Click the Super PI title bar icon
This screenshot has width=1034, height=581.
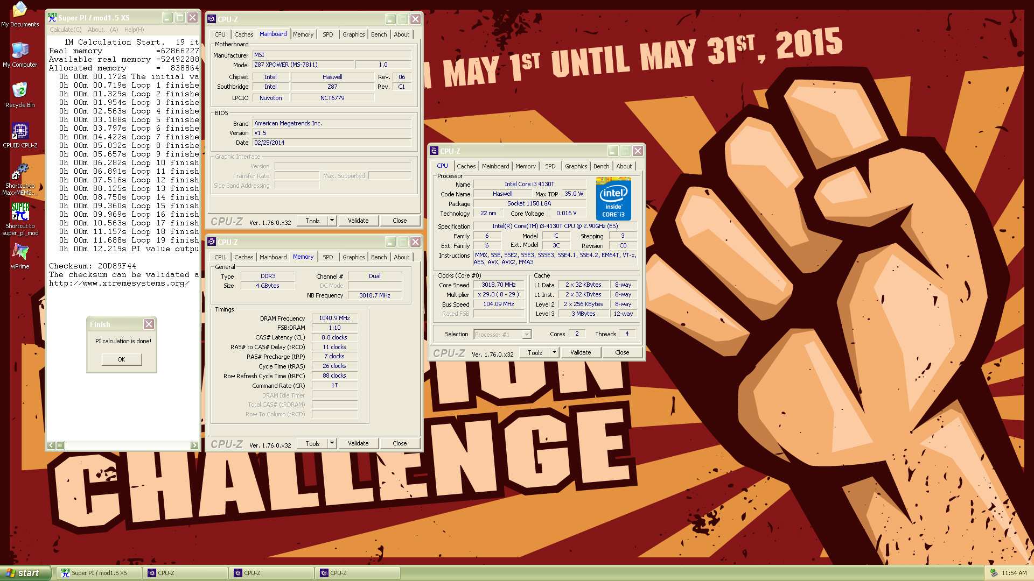[x=52, y=18]
